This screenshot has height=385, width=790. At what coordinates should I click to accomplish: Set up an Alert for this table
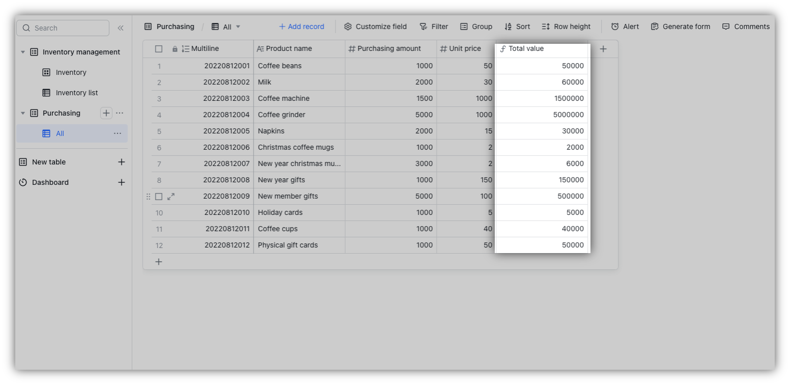click(x=625, y=26)
